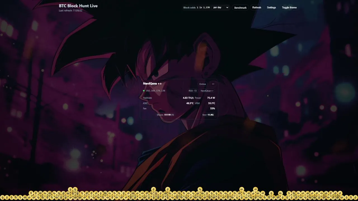The image size is (358, 201).
Task: Click the green online status dot
Action: coord(144,91)
